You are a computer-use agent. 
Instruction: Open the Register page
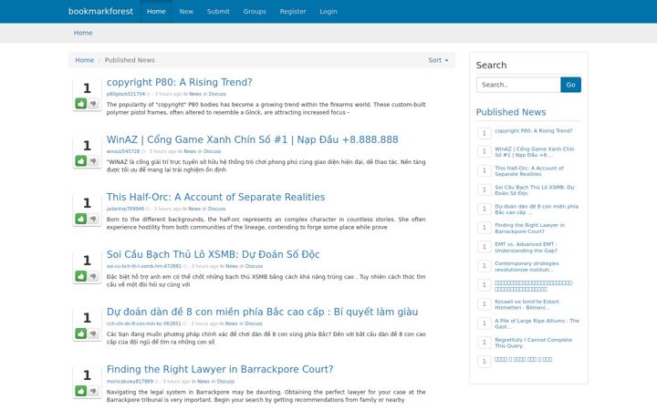coord(293,11)
